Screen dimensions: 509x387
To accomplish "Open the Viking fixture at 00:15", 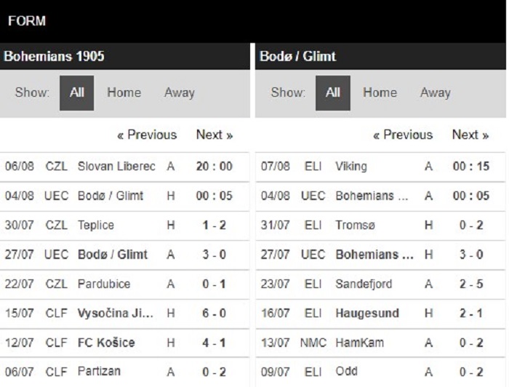I will coord(380,167).
